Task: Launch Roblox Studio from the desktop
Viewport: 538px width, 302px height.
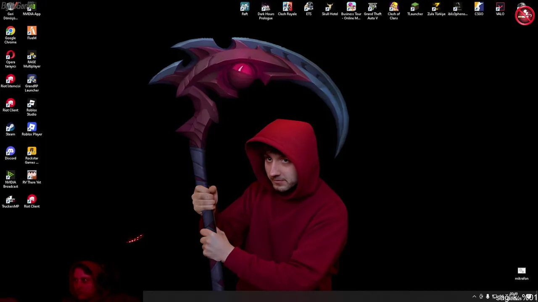Action: (32, 107)
